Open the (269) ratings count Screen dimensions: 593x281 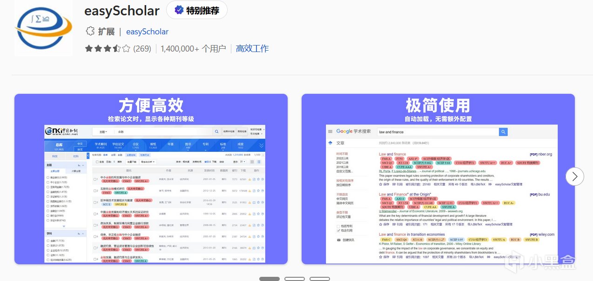click(142, 49)
